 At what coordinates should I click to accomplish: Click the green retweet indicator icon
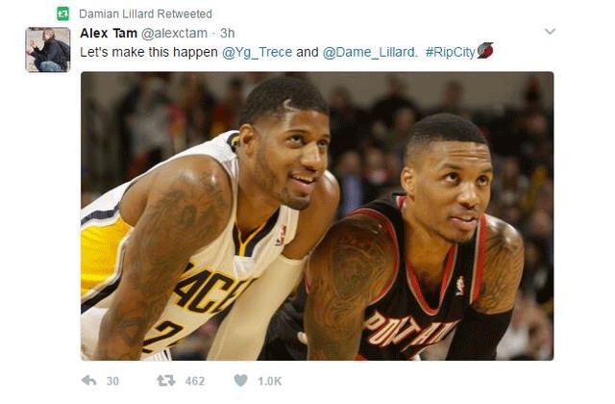pos(62,13)
